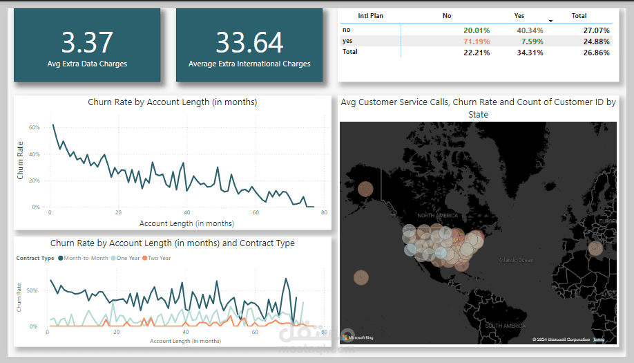Screen dimensions: 634x363
Task: Click the 7.59% churn value cell
Action: click(530, 41)
